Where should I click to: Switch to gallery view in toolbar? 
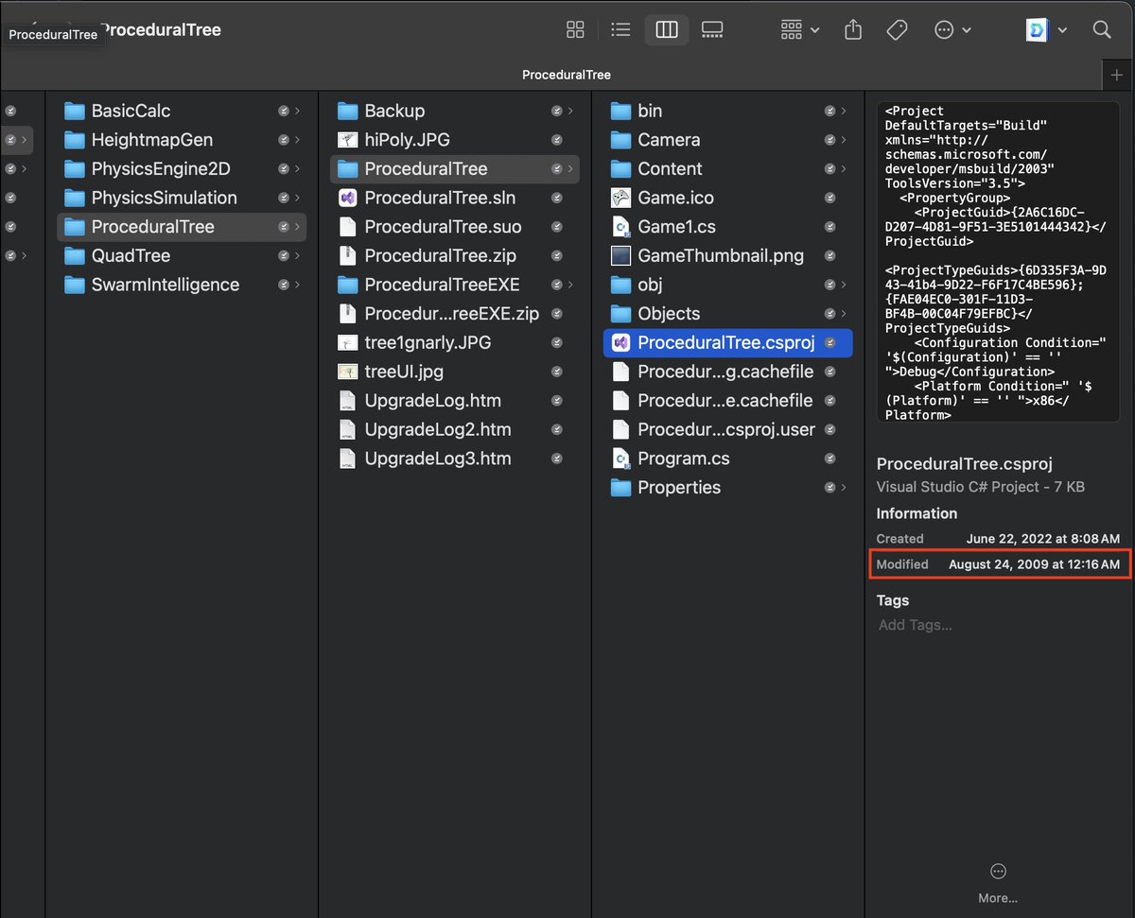[x=712, y=29]
